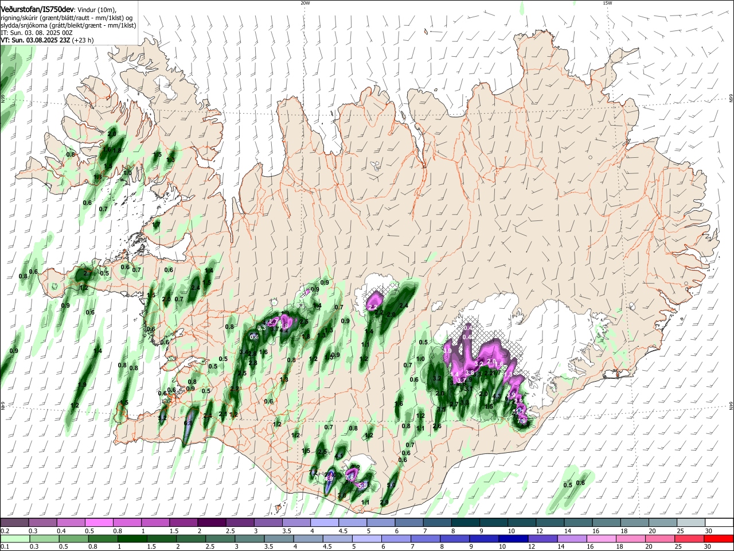
Task: Click the slate blue 6 swatch in top legend row
Action: pyautogui.click(x=409, y=523)
